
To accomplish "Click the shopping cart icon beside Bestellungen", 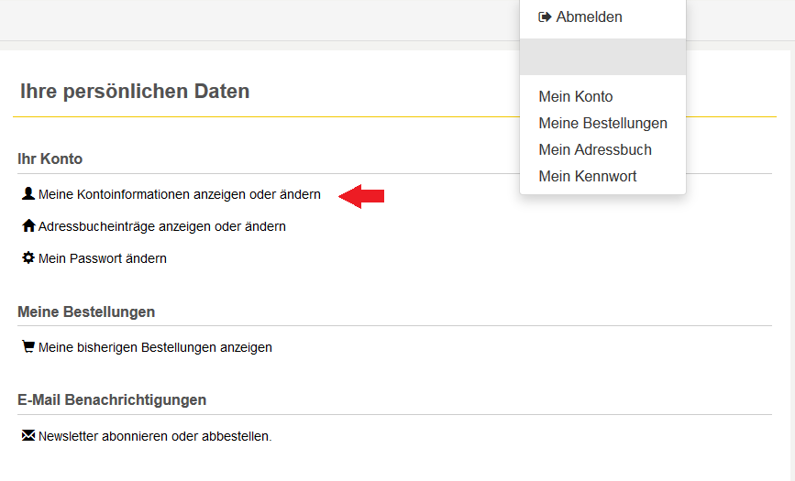I will [x=28, y=346].
